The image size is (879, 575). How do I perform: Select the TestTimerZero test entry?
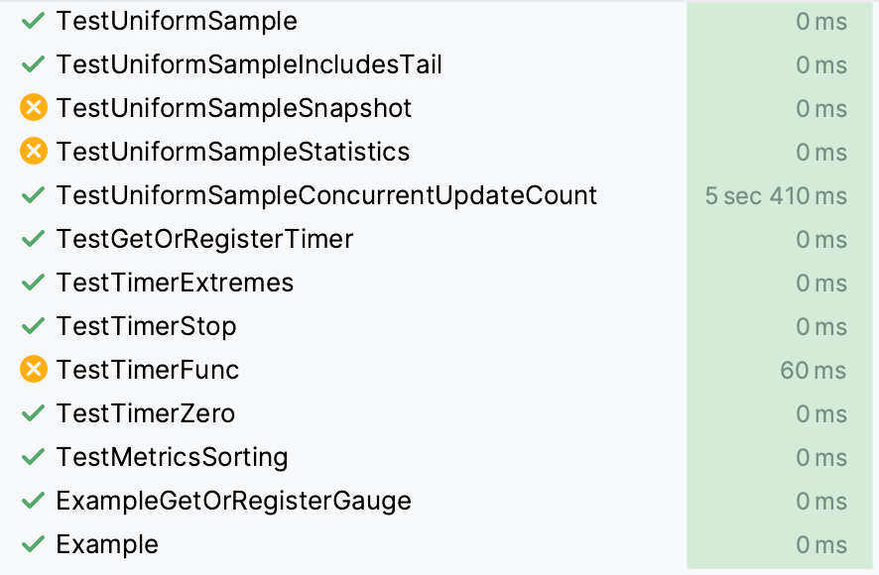coord(146,413)
